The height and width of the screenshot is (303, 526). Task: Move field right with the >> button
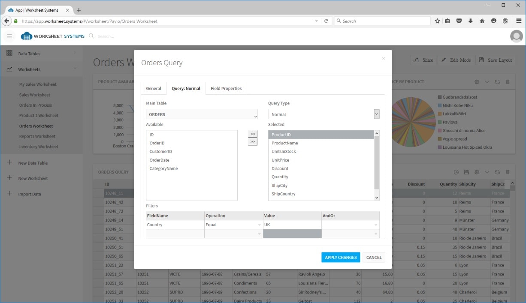pos(253,142)
